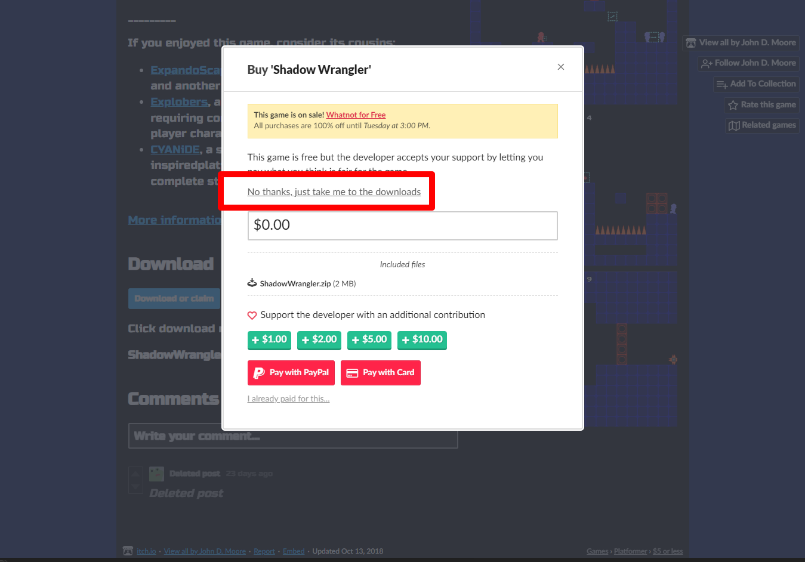The width and height of the screenshot is (805, 562).
Task: Click the PayPal logo icon
Action: point(259,373)
